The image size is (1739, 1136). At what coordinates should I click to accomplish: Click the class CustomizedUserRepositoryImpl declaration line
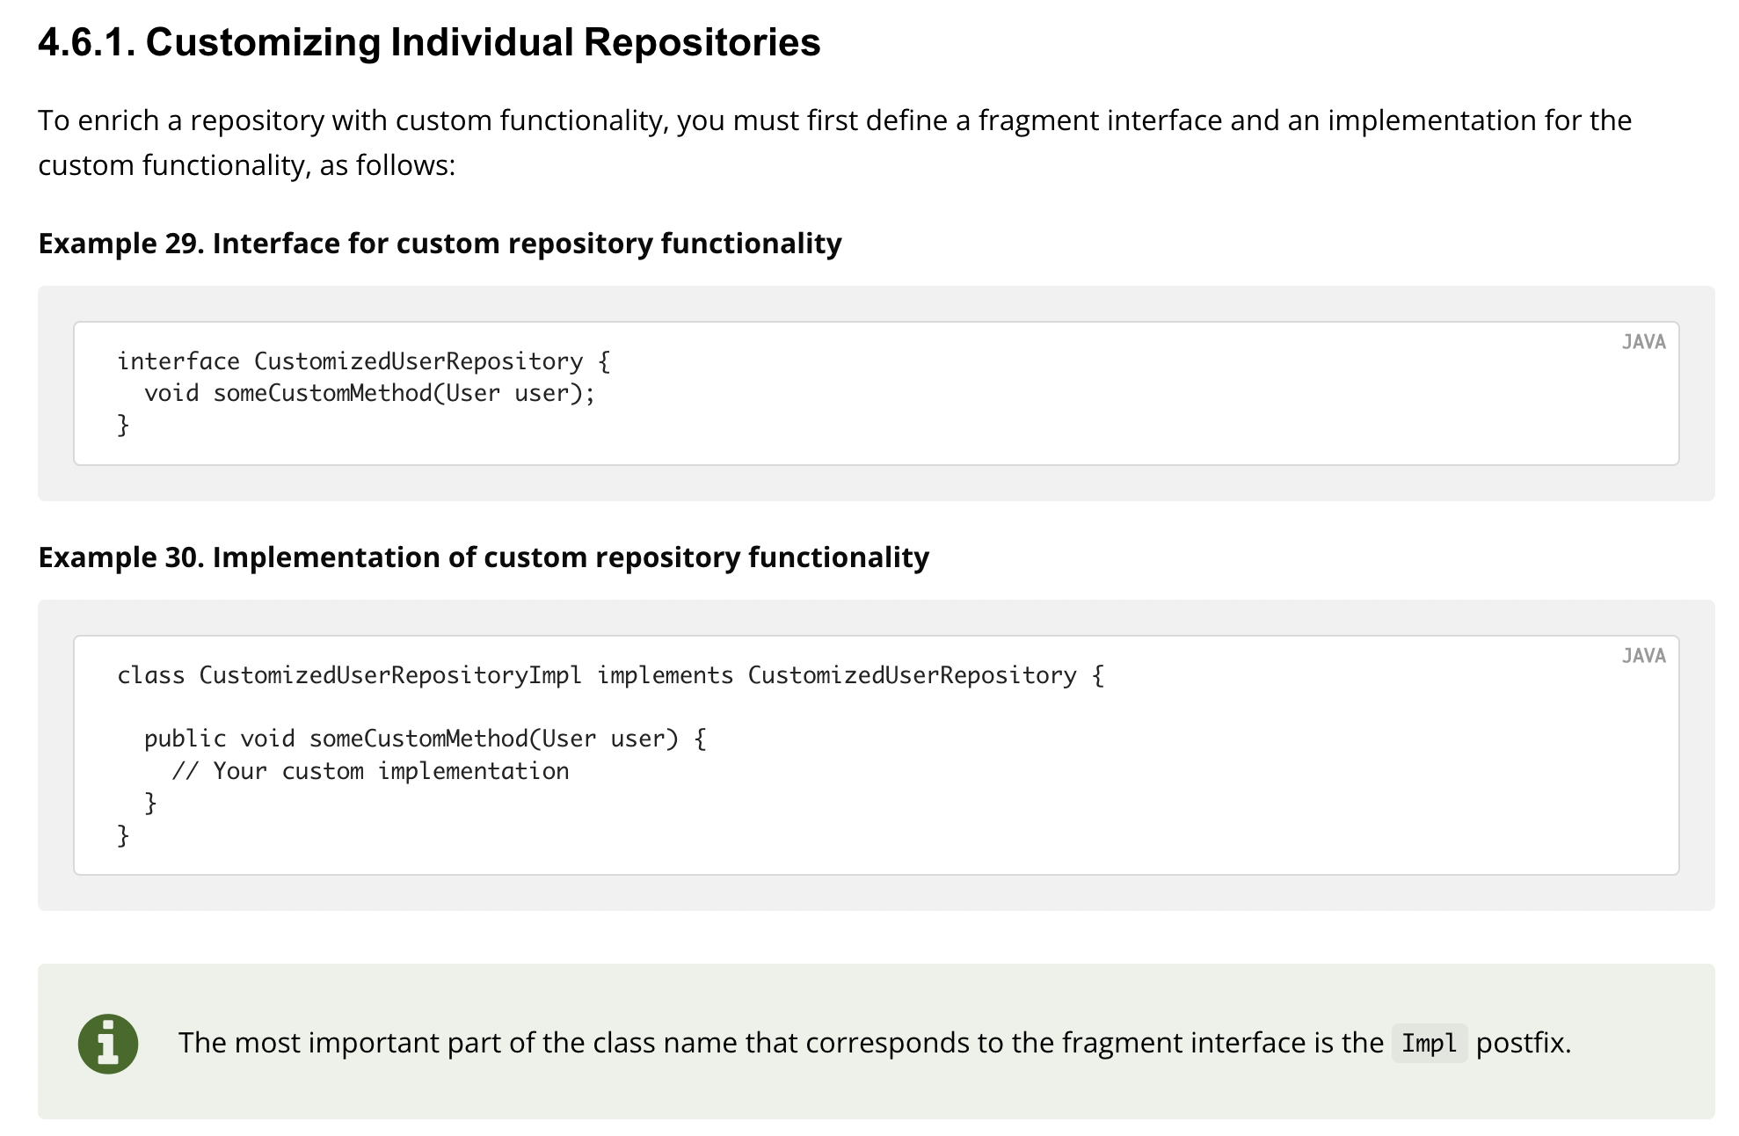pos(611,675)
